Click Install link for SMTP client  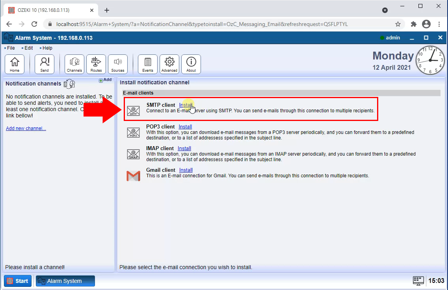click(186, 105)
